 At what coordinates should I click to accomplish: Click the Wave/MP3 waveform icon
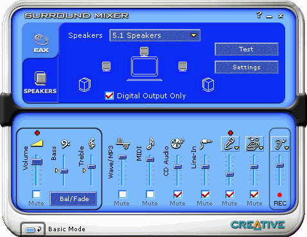[123, 143]
